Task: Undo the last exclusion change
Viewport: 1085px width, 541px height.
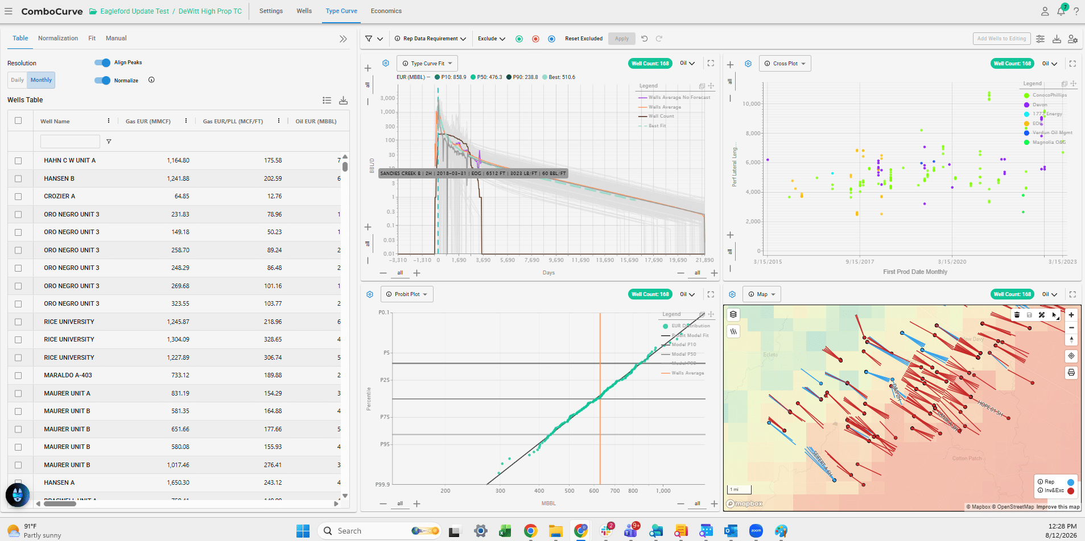Action: 645,39
